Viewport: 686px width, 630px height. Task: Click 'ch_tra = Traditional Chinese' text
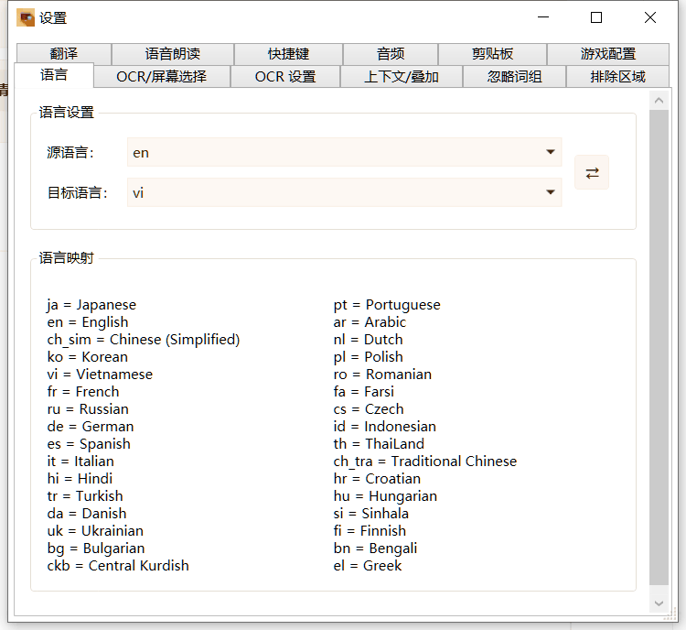click(424, 462)
